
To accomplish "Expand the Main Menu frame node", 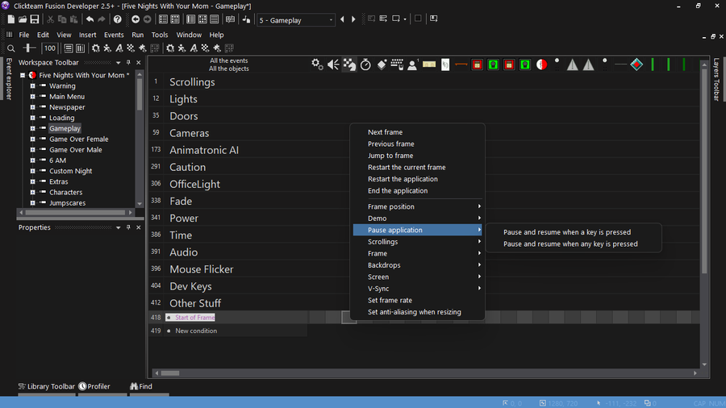I will tap(32, 97).
